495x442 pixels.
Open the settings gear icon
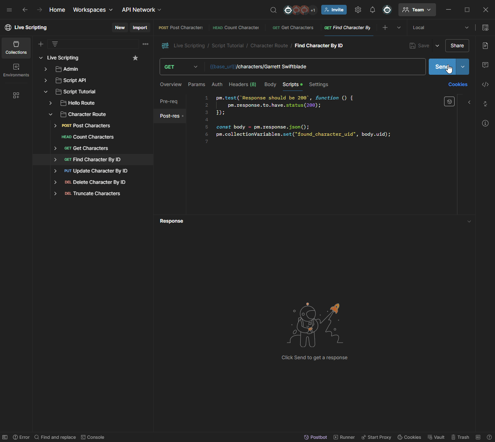coord(358,10)
